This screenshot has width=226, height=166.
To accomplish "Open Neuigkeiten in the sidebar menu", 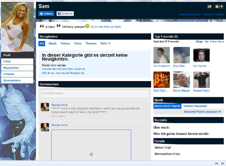I will pyautogui.click(x=17, y=68).
